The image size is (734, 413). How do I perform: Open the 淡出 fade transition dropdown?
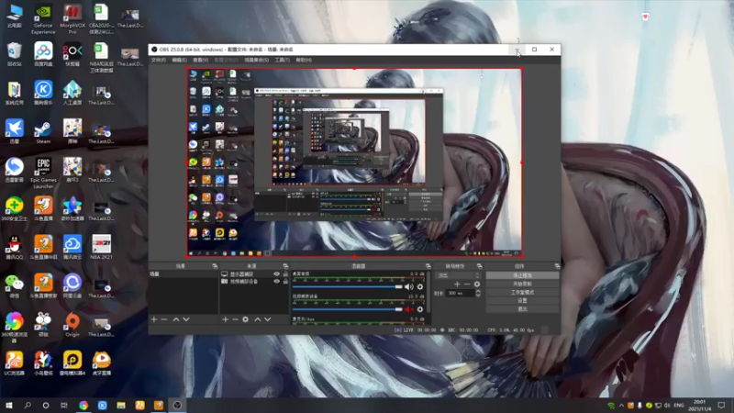pyautogui.click(x=458, y=275)
